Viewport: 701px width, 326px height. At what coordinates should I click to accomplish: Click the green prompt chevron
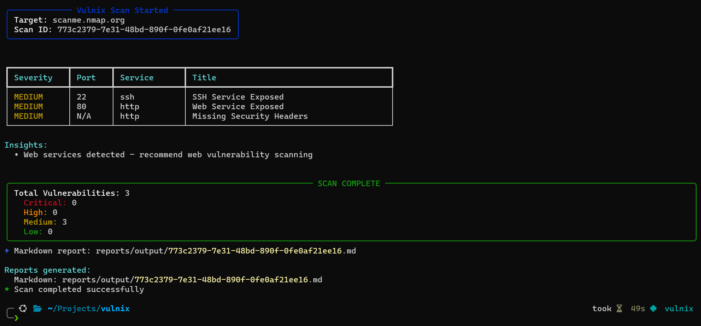tap(16, 318)
